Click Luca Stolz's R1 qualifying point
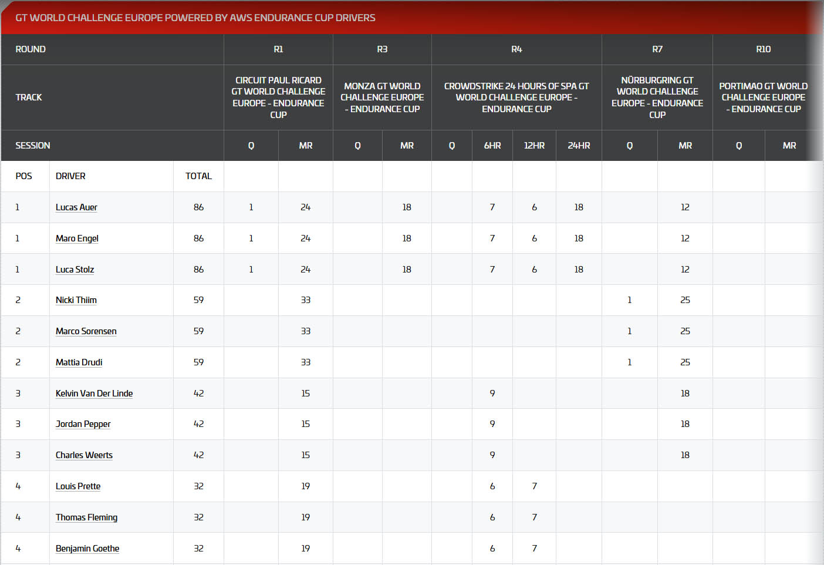Image resolution: width=824 pixels, height=565 pixels. click(x=251, y=270)
